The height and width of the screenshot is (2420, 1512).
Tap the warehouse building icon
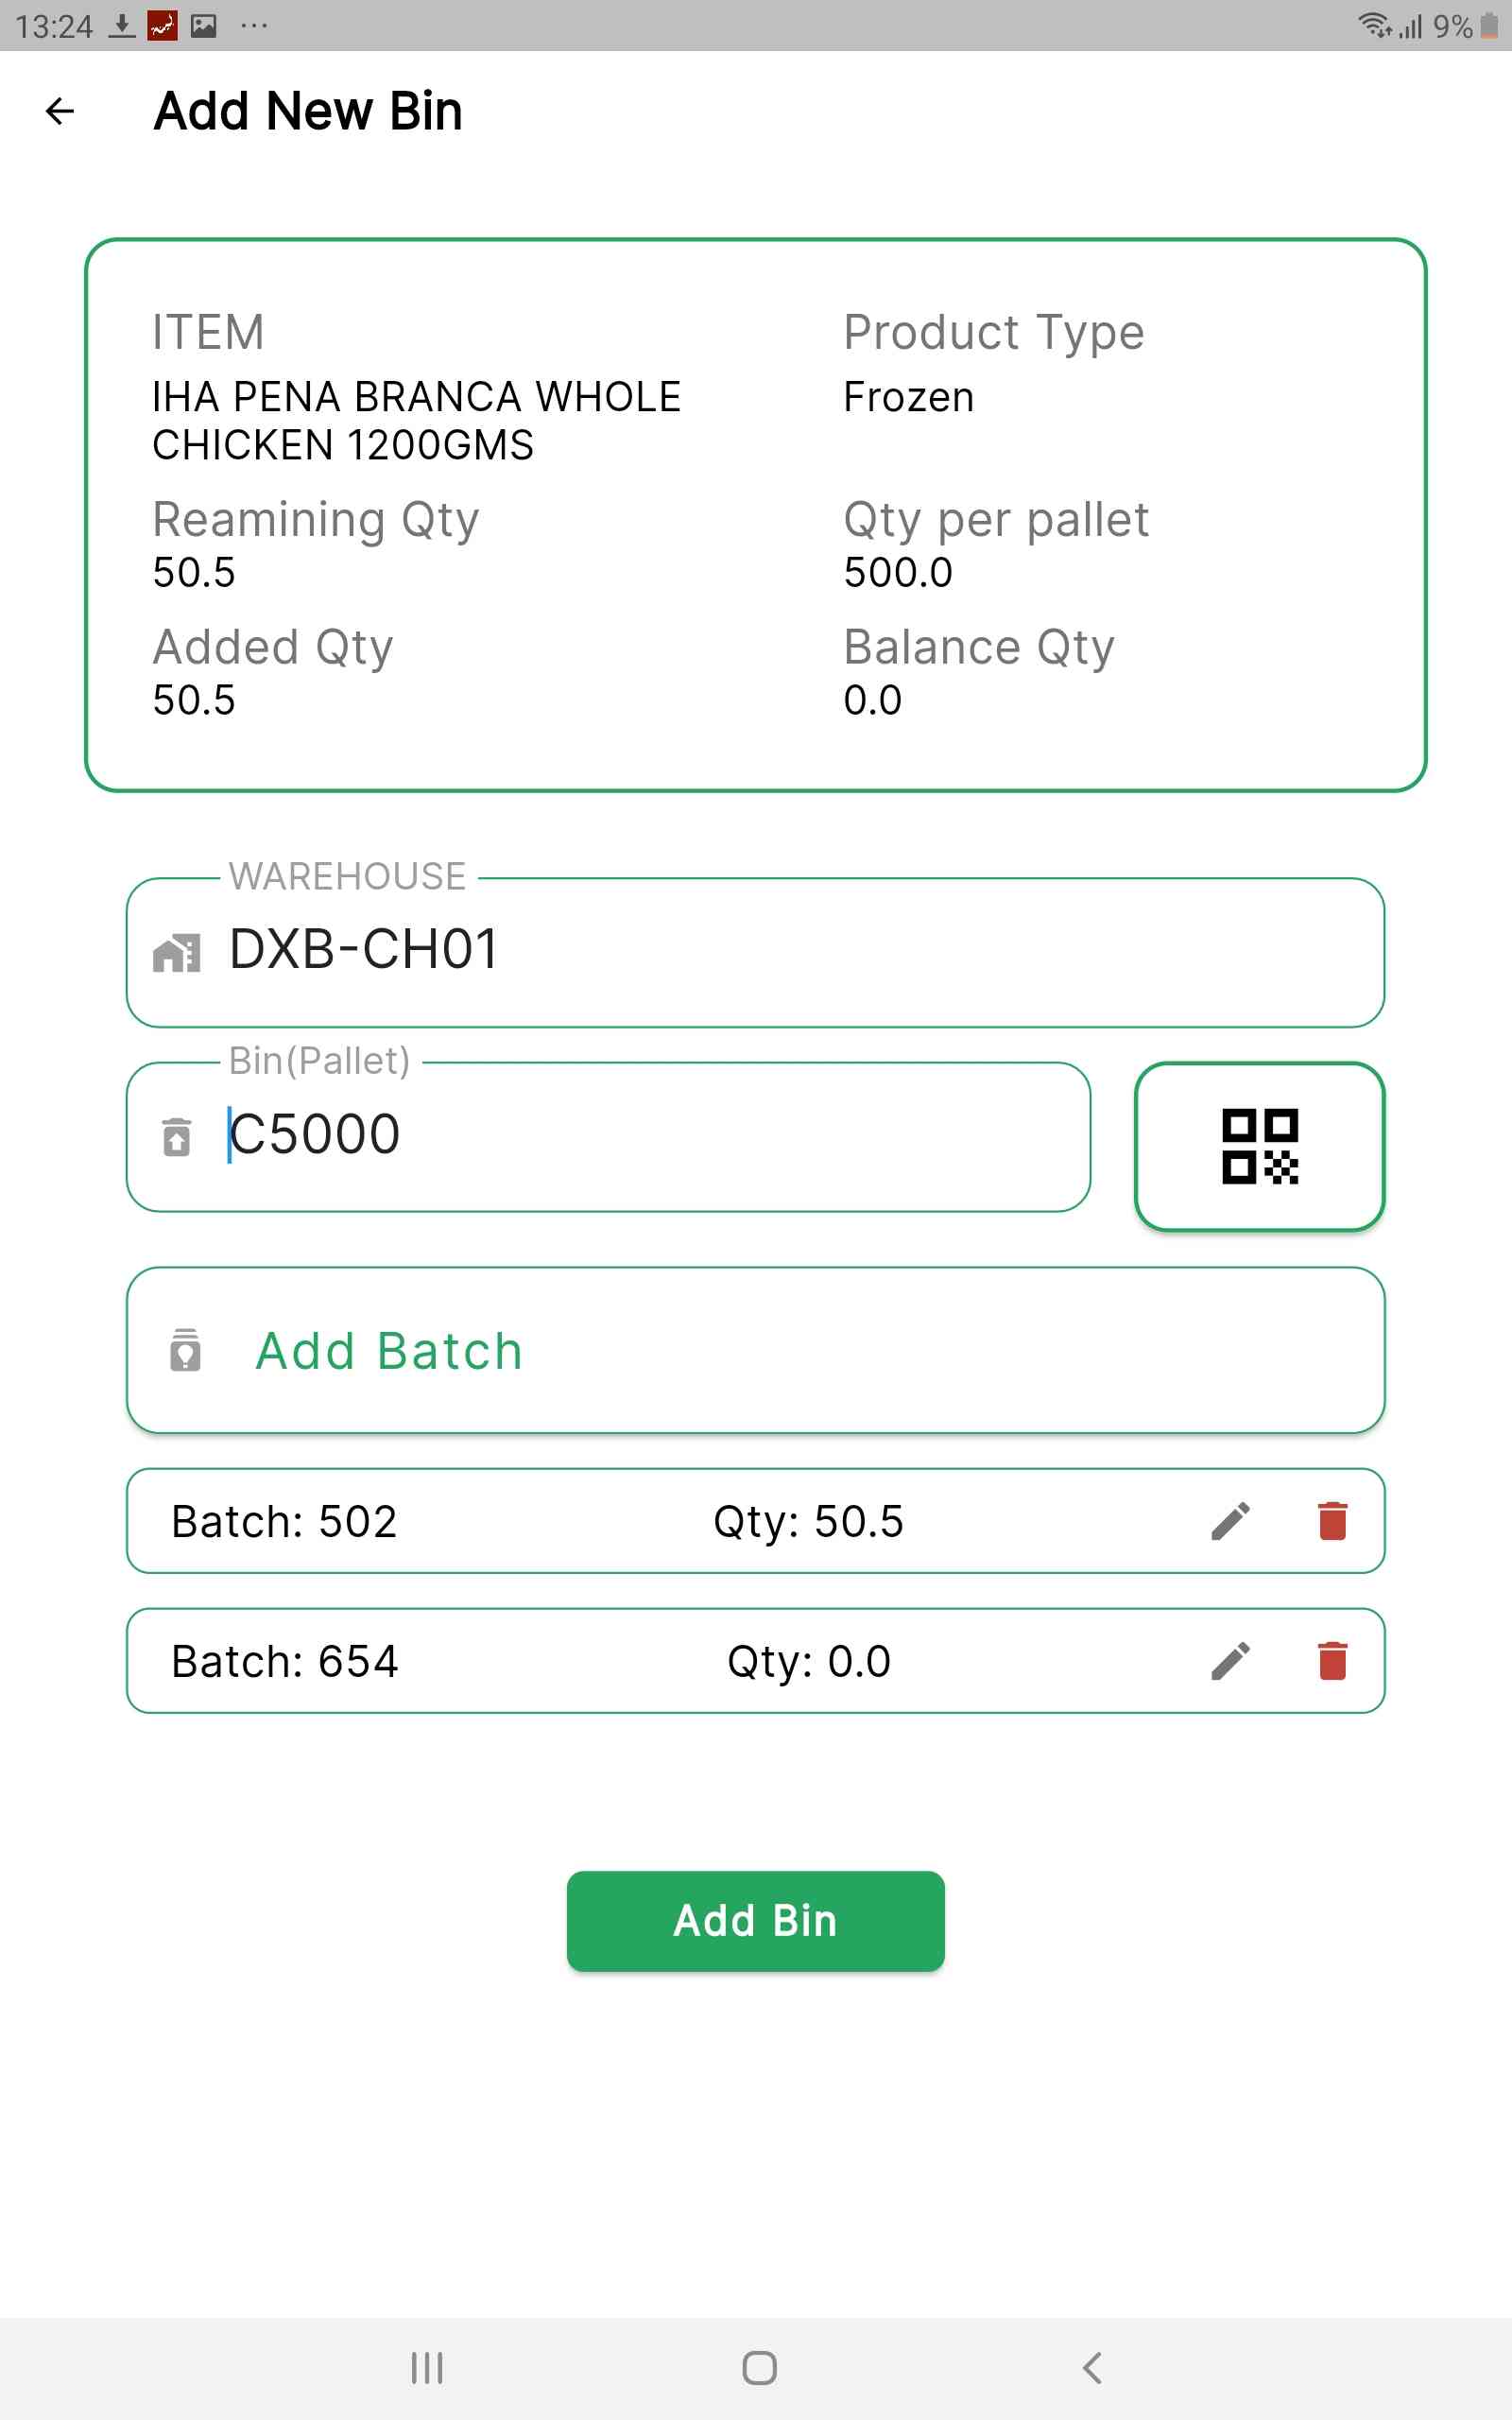176,953
